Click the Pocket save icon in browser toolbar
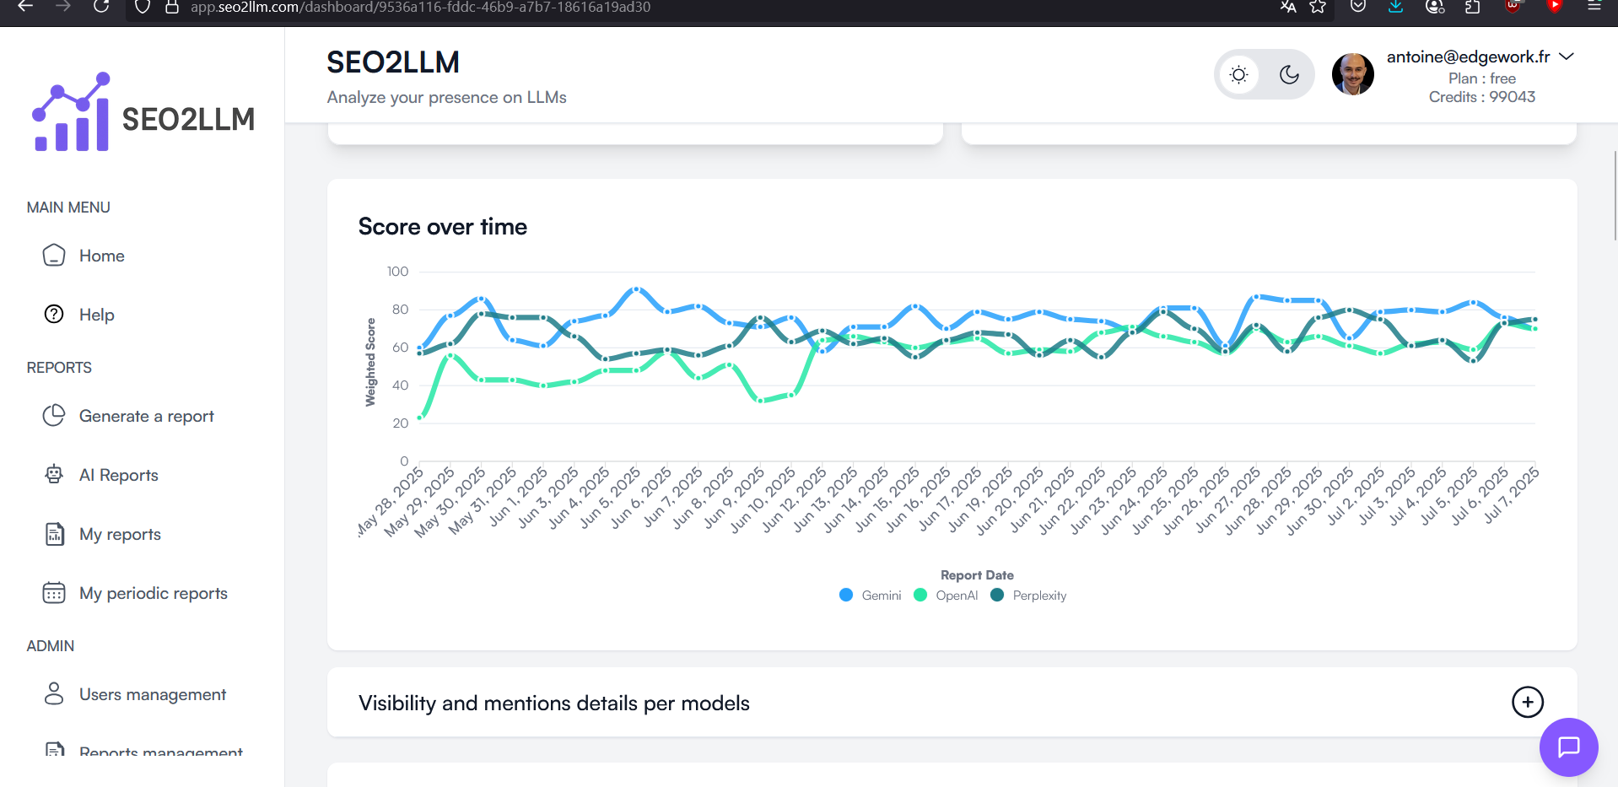The image size is (1618, 787). tap(1358, 7)
